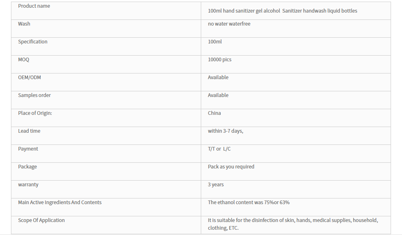402x235 pixels.
Task: Click the Specification label
Action: tap(33, 42)
